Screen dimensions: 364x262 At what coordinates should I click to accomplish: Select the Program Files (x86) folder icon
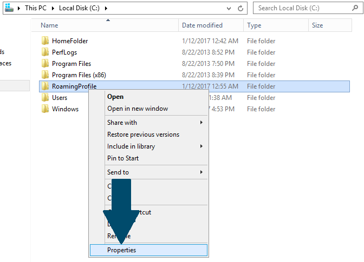(x=45, y=75)
